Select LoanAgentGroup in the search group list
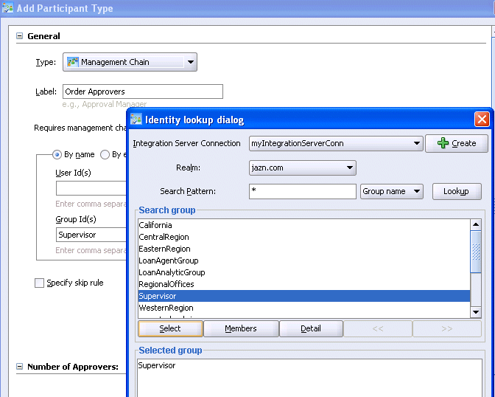 [x=304, y=260]
